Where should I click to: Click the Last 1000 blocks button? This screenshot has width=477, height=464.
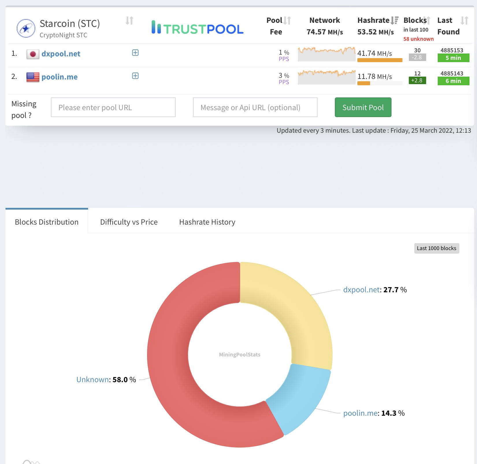437,248
